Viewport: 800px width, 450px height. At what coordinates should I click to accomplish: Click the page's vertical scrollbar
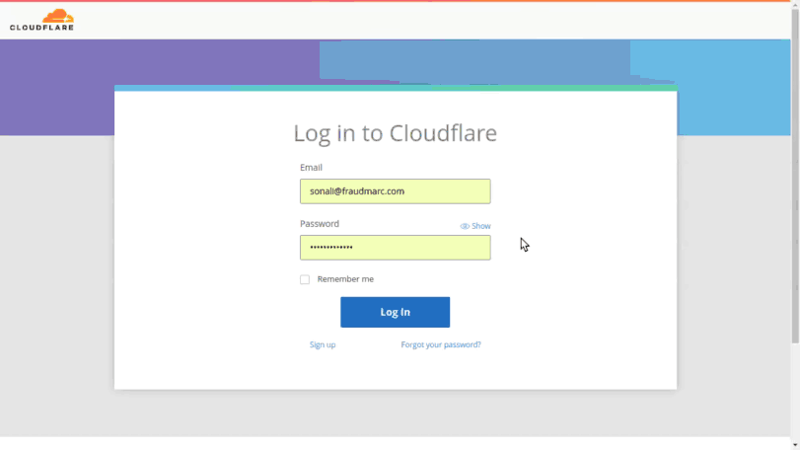795,176
